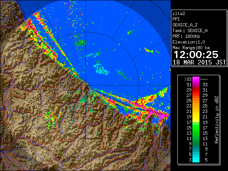The image size is (228, 171).
Task: Click the cyan 3-5 dBZ color swatch
Action: click(x=196, y=160)
